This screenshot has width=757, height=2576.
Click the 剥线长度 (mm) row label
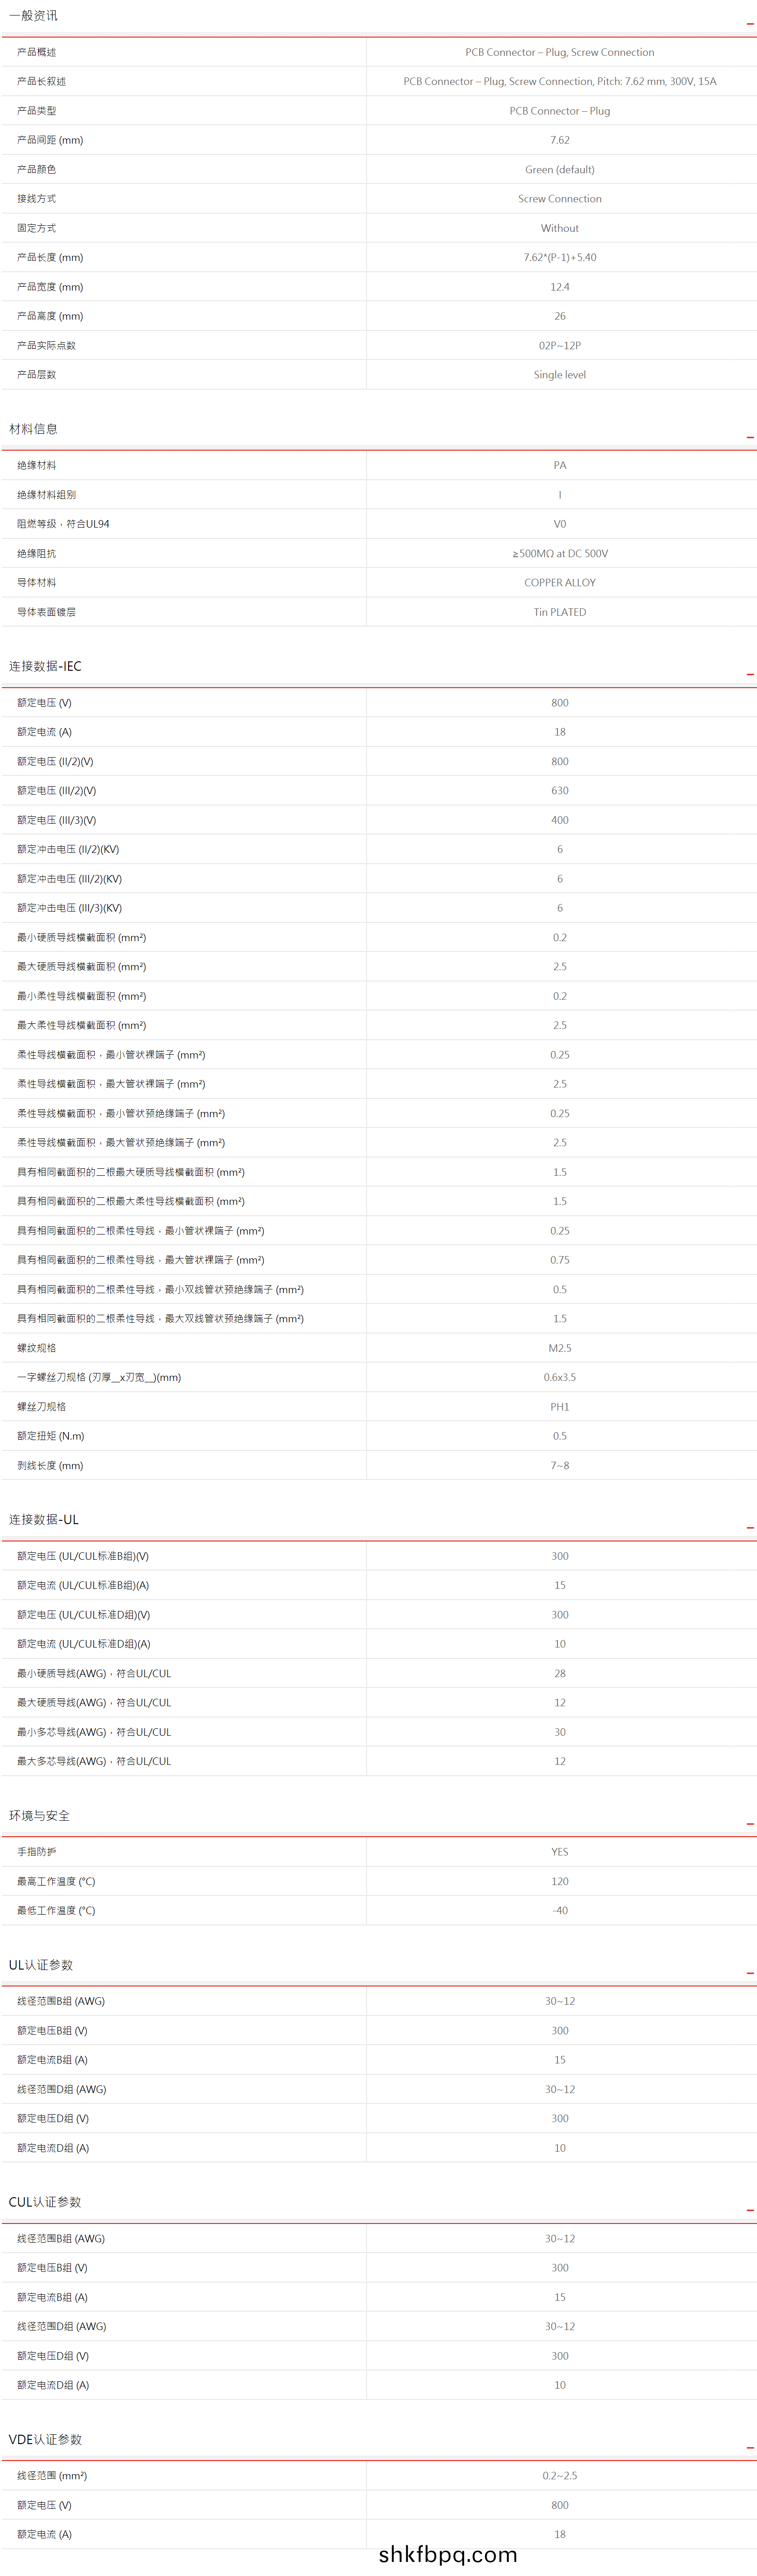coord(50,1465)
